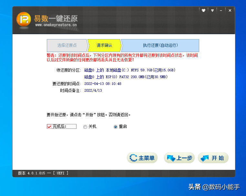
Task: Toggle the 完成后 checkbox
Action: (x=49, y=127)
